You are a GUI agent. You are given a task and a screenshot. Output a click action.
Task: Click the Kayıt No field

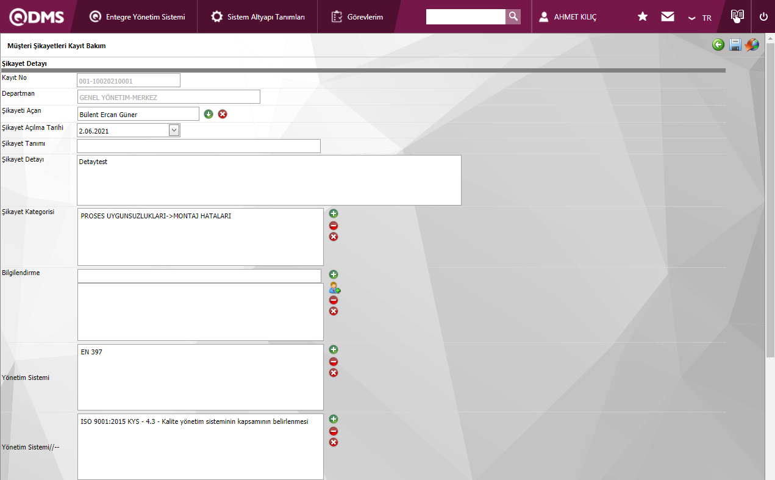coord(129,81)
